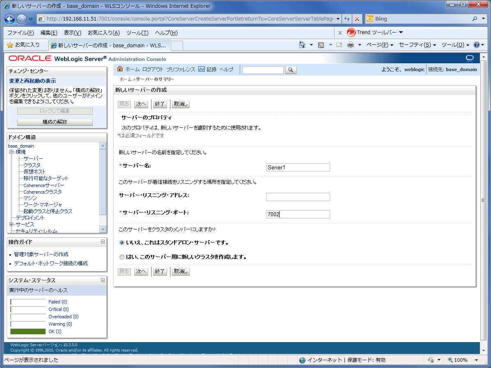The height and width of the screenshot is (368, 491).
Task: Click the browser Forward arrow button
Action: click(21, 19)
